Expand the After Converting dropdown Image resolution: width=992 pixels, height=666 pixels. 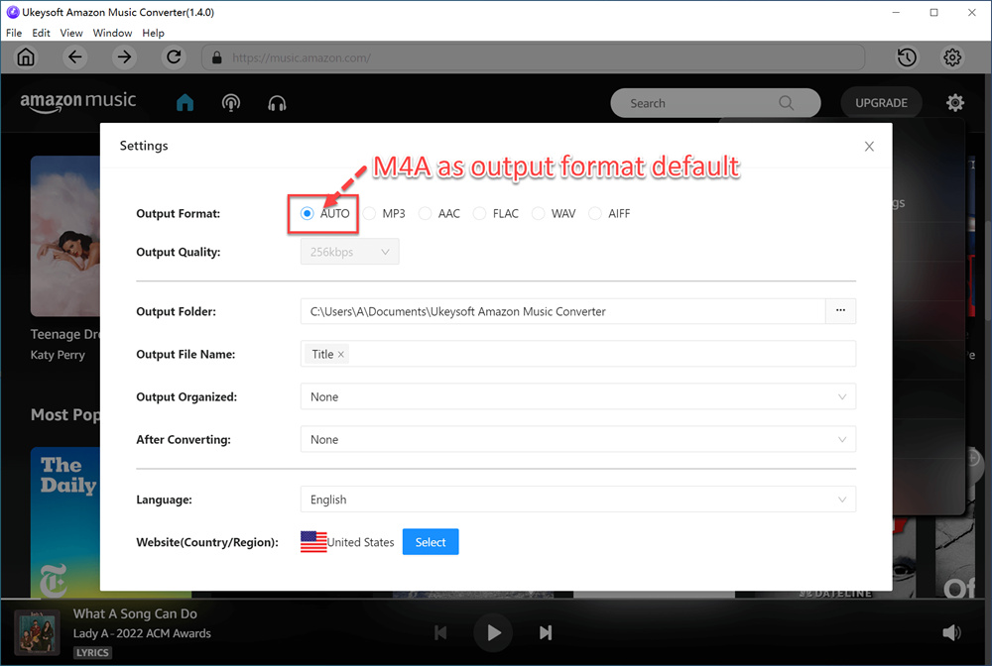pos(577,439)
